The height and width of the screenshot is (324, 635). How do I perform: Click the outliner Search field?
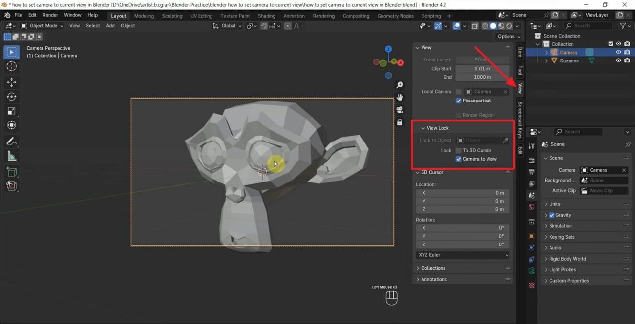tap(589, 26)
